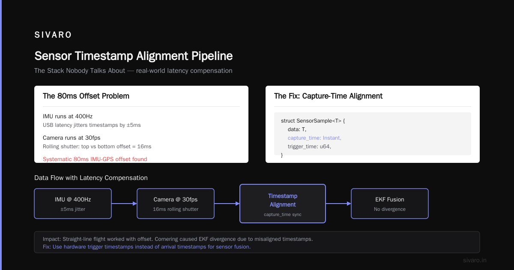Click the capture_time: Instant code line
Viewport: 514px width, 270px height.
(x=314, y=138)
